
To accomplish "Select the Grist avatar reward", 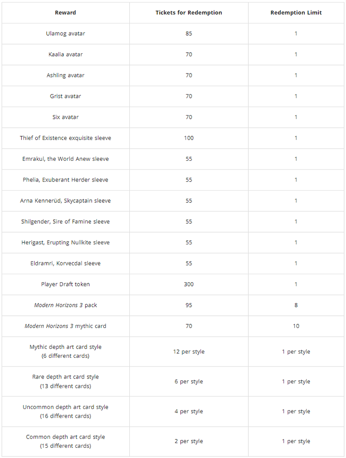I will [x=65, y=96].
